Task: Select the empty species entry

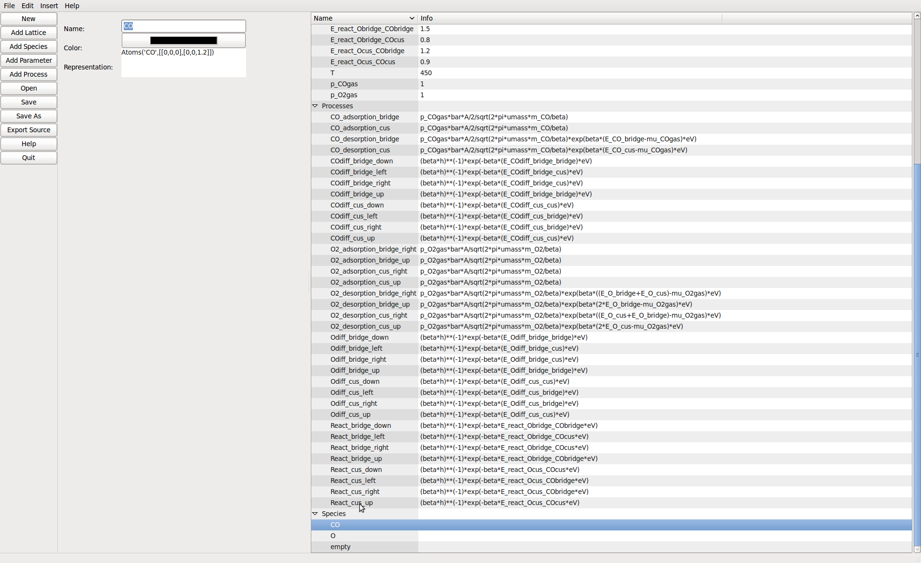Action: click(x=341, y=546)
